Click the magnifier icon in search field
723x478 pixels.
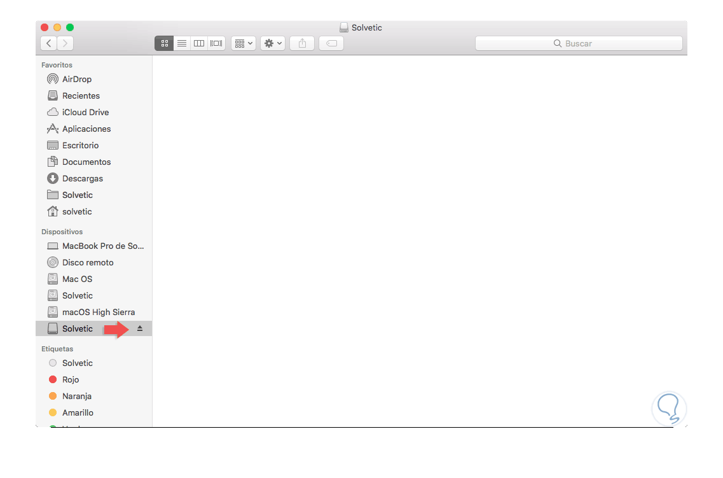(558, 43)
